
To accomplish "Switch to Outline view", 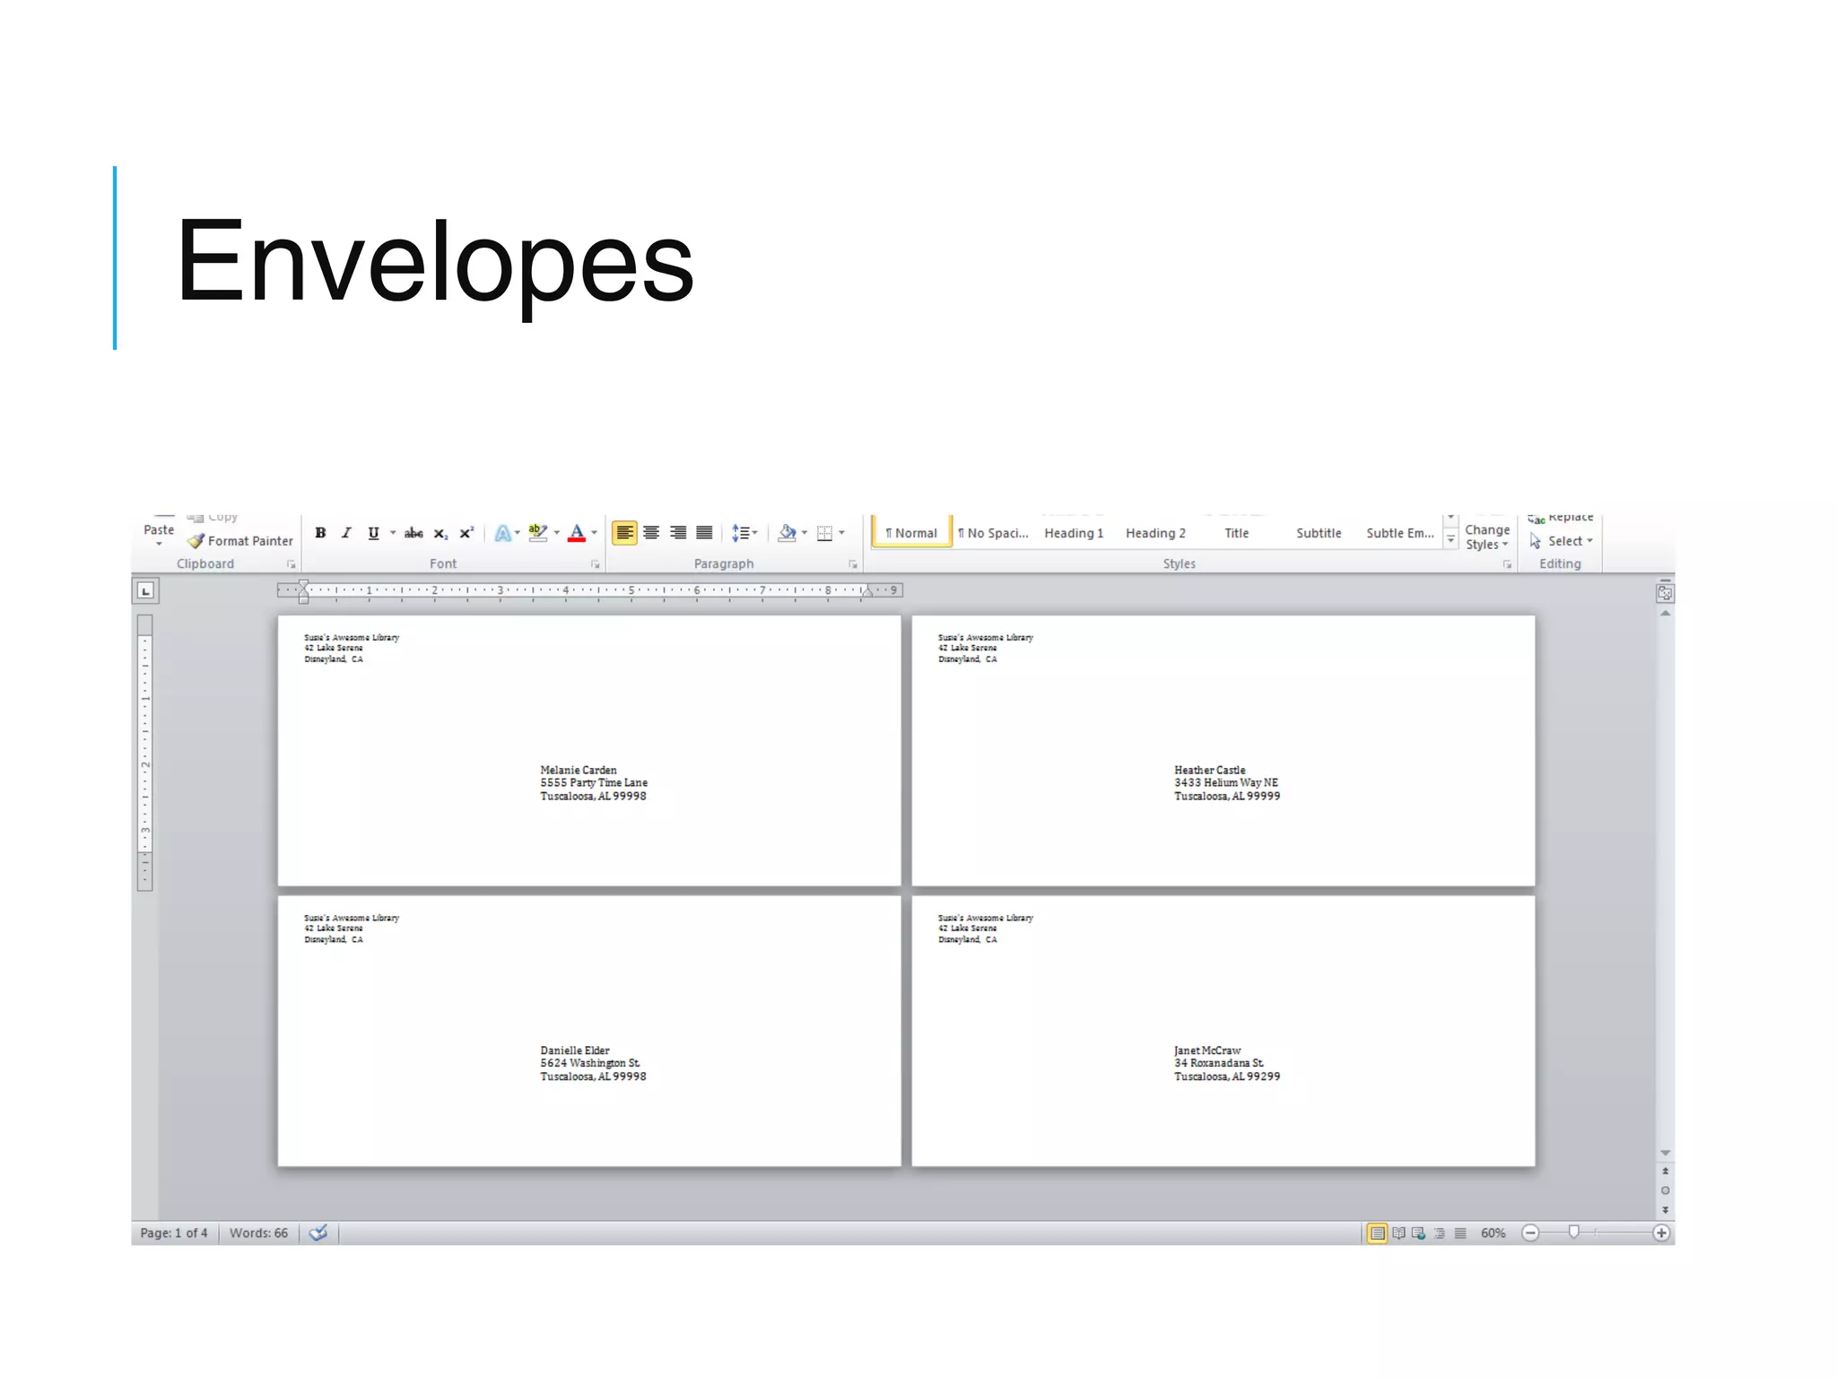I will 1440,1234.
